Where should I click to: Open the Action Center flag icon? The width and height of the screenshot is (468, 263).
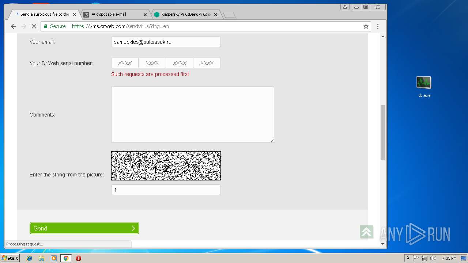click(x=416, y=258)
